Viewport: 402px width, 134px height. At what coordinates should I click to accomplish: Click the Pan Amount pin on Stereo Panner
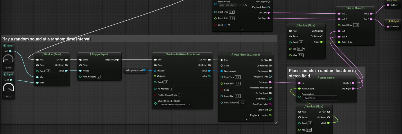(299, 88)
